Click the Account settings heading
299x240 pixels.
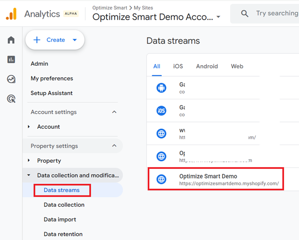(54, 112)
